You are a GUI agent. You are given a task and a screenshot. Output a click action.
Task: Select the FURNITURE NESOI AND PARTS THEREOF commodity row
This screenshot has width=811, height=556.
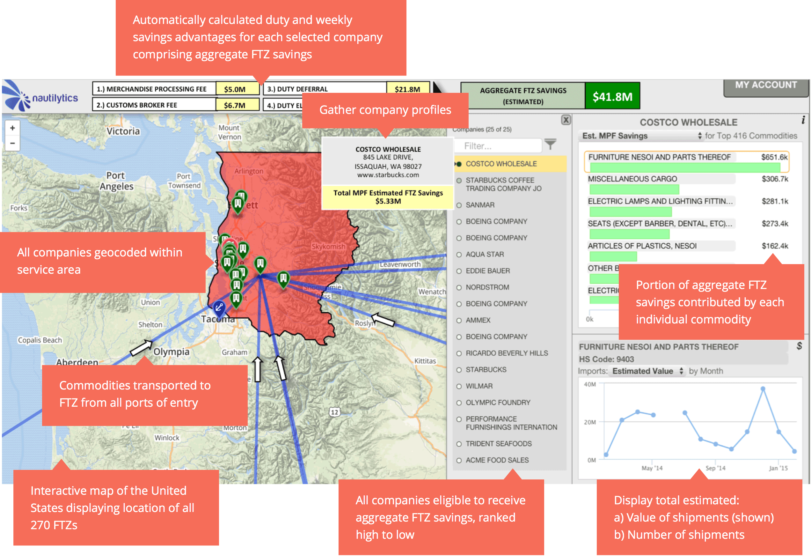point(686,162)
